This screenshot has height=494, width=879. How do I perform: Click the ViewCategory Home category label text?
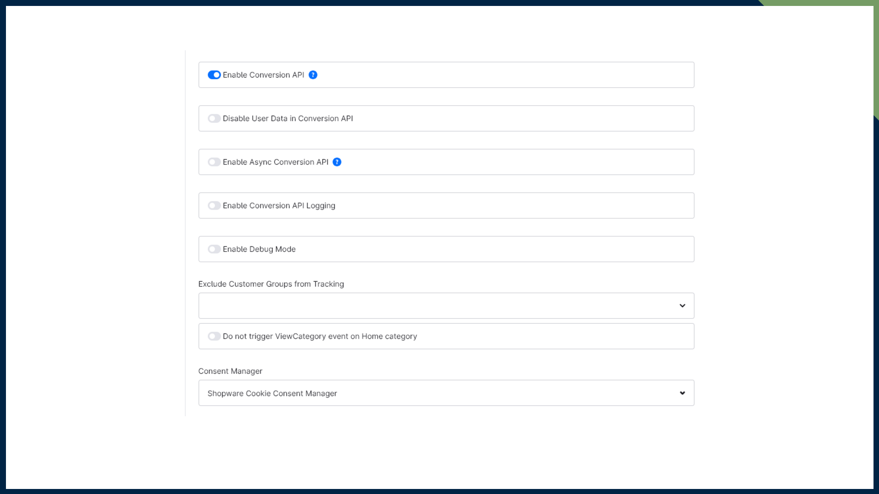[320, 336]
